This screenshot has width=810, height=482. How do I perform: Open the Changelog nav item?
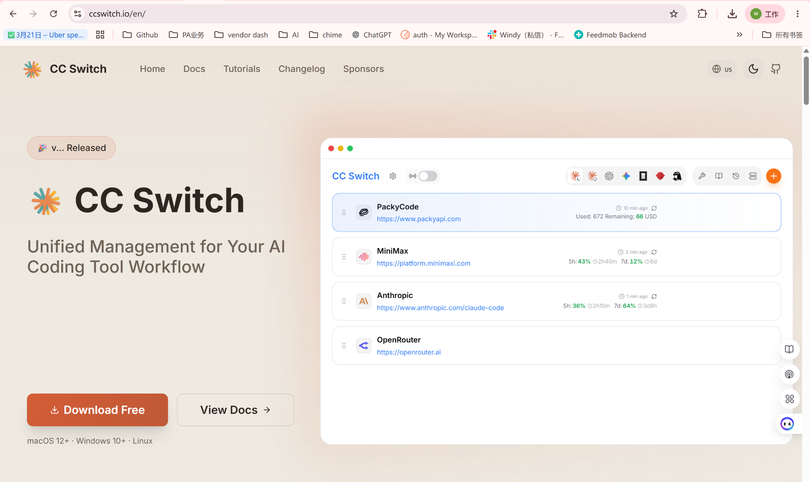[302, 69]
